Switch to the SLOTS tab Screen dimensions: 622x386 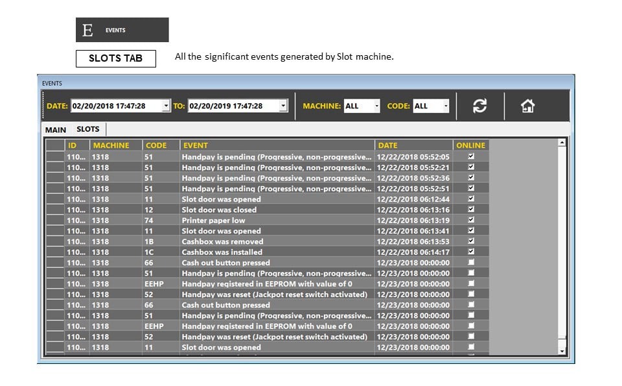(x=88, y=129)
